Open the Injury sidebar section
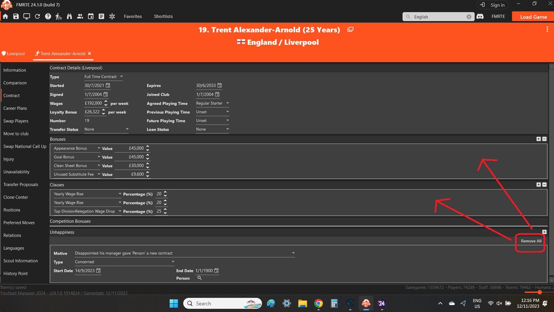Image resolution: width=554 pixels, height=312 pixels. [8, 159]
